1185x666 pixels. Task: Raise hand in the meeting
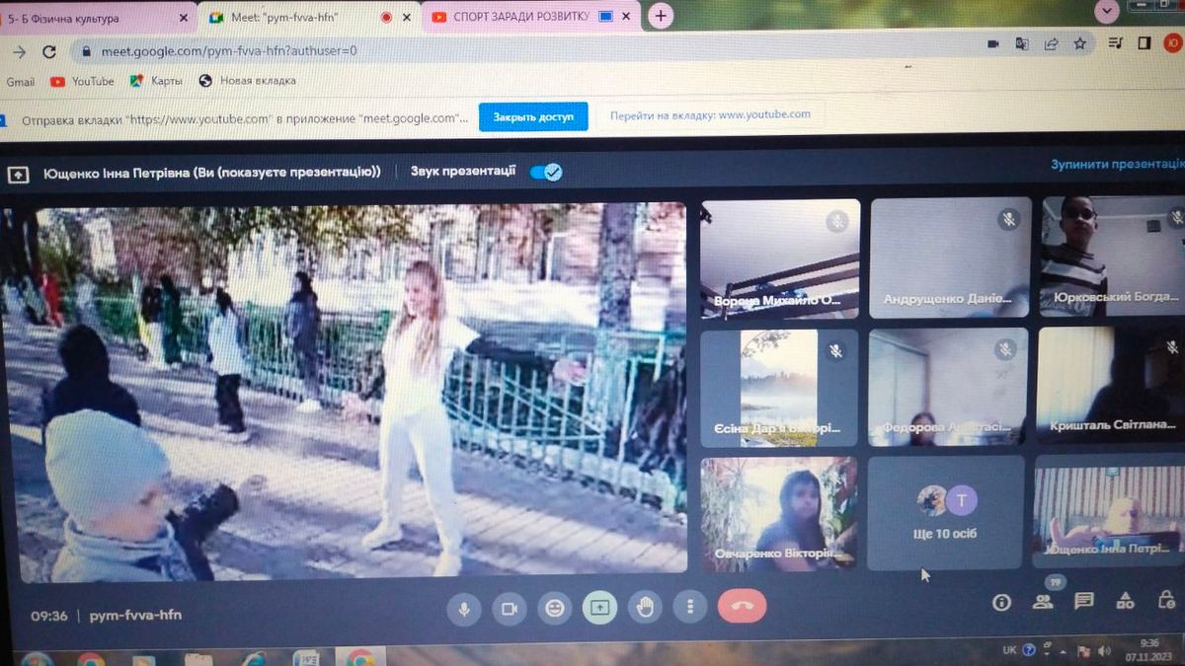[x=646, y=608]
